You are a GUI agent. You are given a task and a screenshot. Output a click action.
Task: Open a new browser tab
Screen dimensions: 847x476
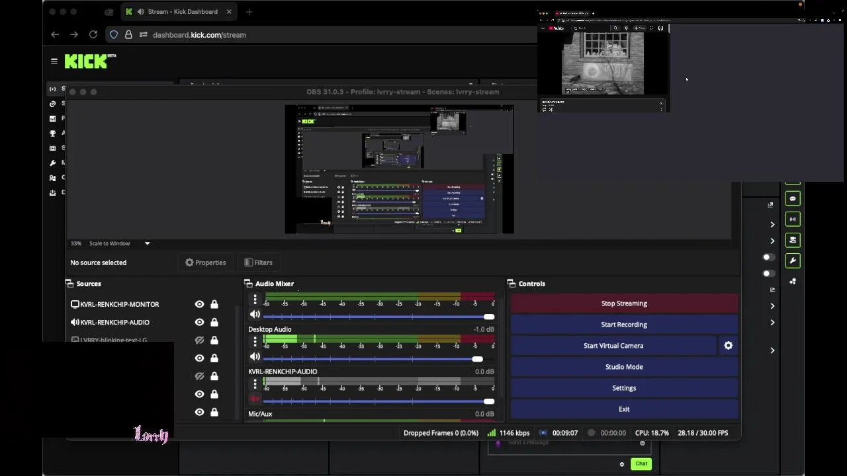click(249, 12)
